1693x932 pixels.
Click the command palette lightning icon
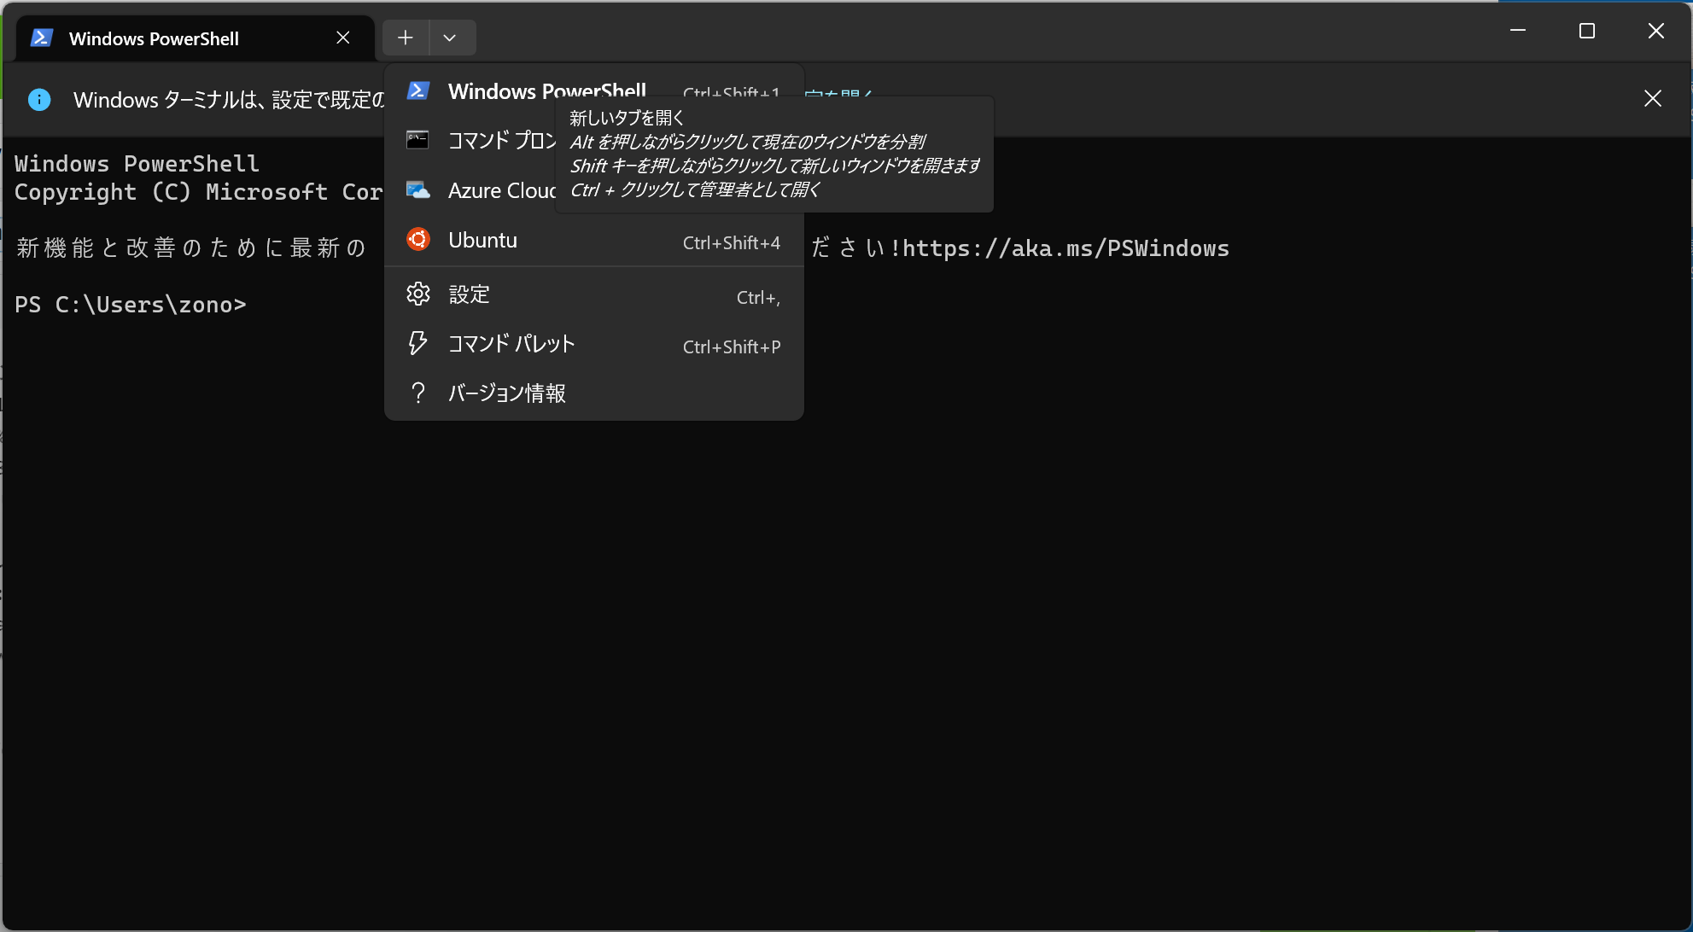418,342
